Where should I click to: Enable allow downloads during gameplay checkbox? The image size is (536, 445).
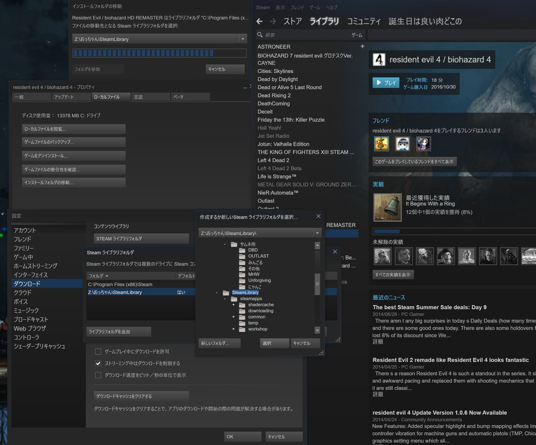(x=99, y=352)
